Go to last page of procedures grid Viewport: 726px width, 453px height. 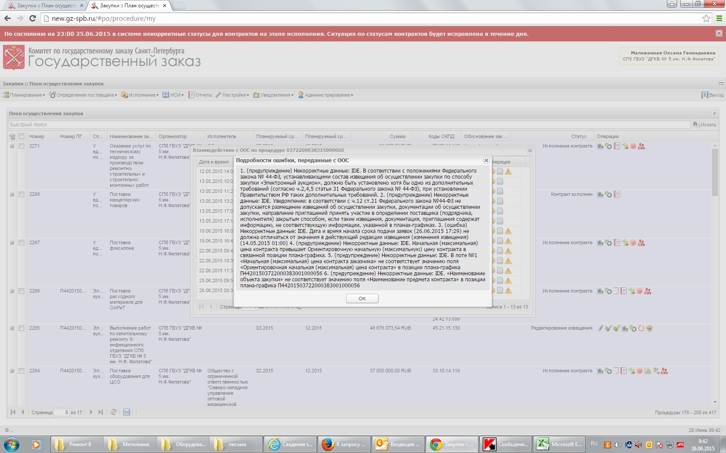point(100,412)
